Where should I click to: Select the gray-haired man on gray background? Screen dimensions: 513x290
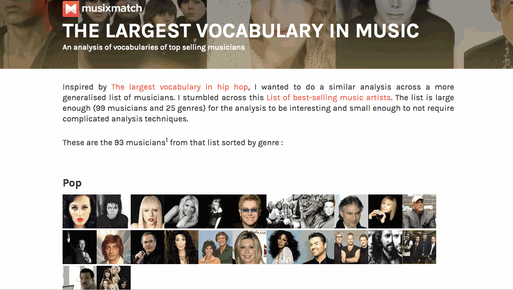click(x=351, y=211)
